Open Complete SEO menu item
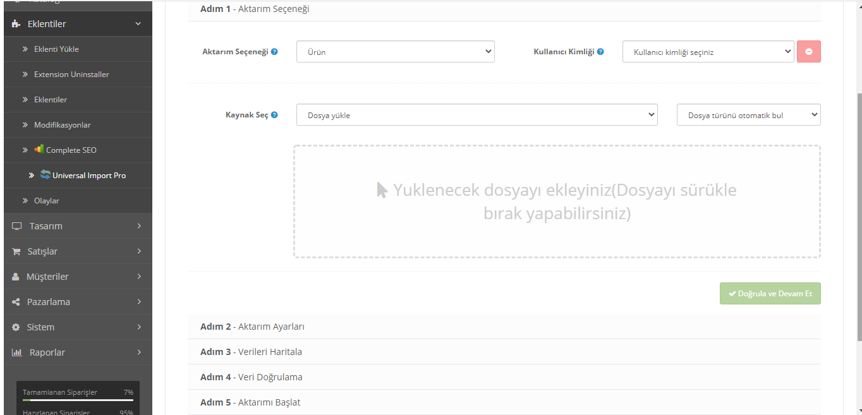 78,150
